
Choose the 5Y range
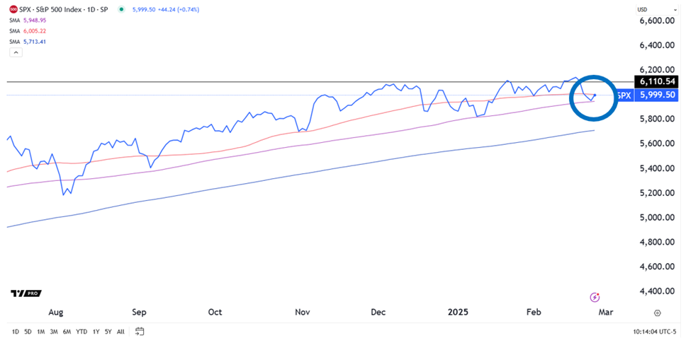[x=108, y=331]
